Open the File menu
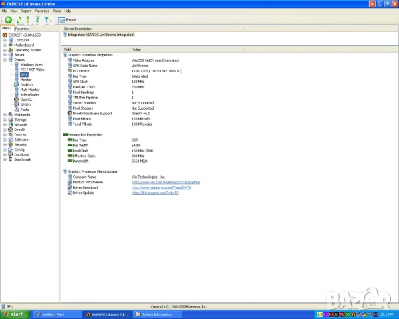Image resolution: width=399 pixels, height=319 pixels. pos(4,11)
